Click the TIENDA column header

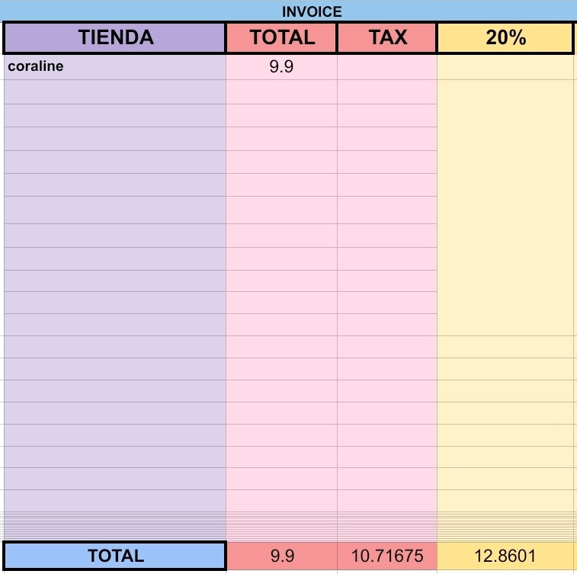(x=115, y=37)
